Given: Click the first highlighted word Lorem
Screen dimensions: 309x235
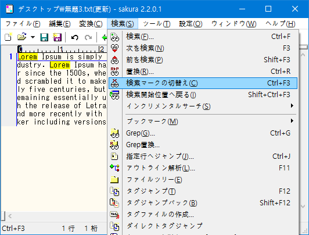Looking at the screenshot, I should point(27,57).
